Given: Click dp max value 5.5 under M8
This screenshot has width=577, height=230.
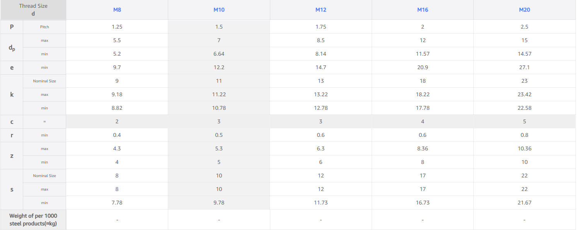Looking at the screenshot, I should 117,40.
